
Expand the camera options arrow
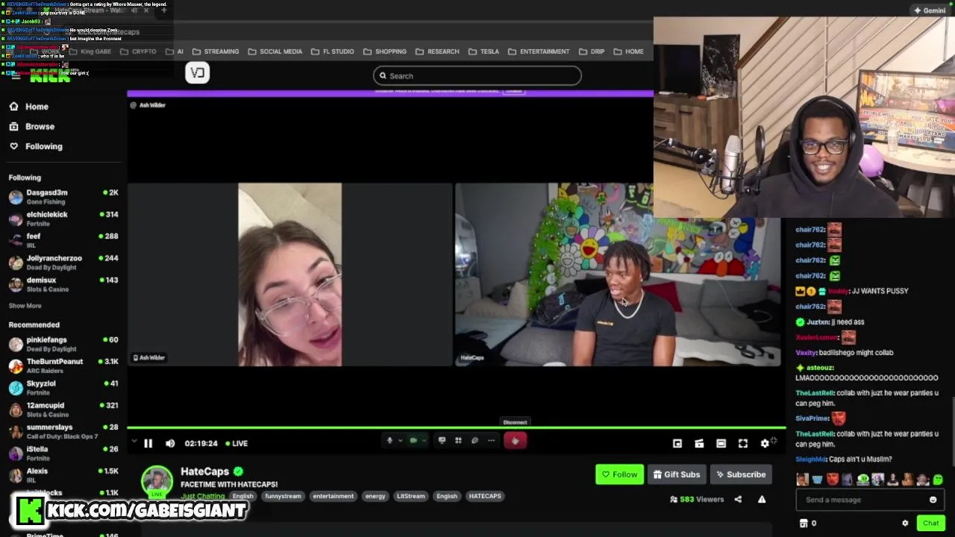[x=424, y=441]
